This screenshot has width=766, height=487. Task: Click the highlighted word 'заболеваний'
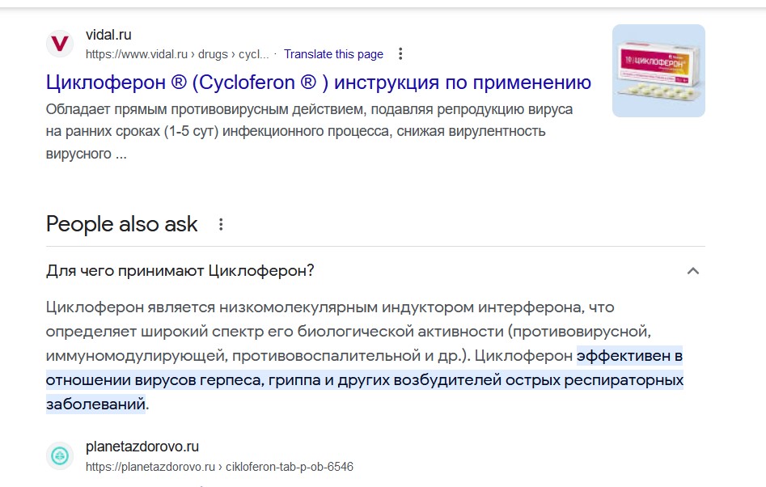tap(95, 404)
